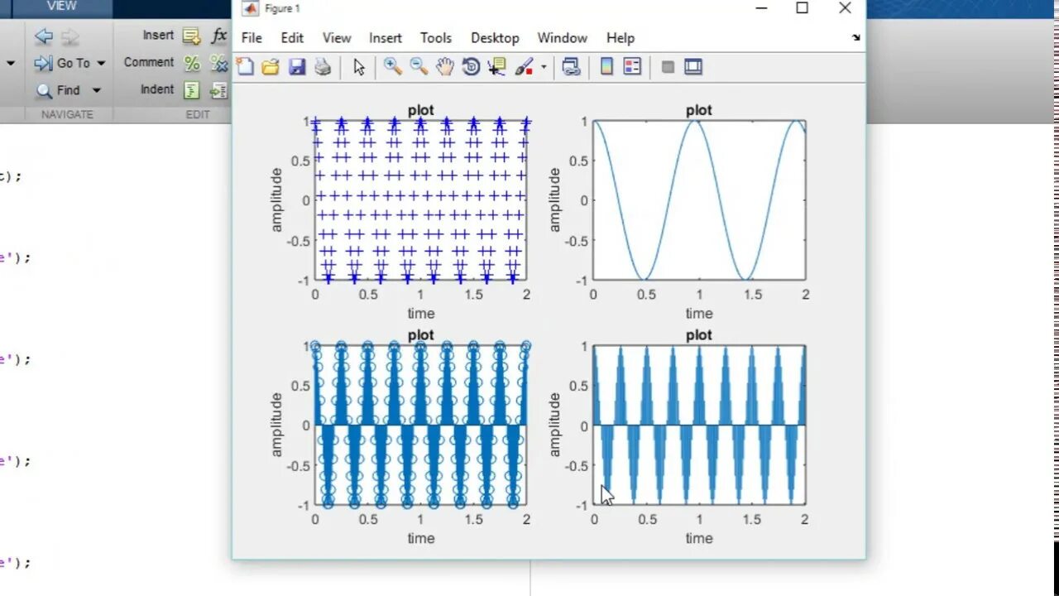The image size is (1059, 596).
Task: Open the File menu in Figure 1
Action: (252, 38)
